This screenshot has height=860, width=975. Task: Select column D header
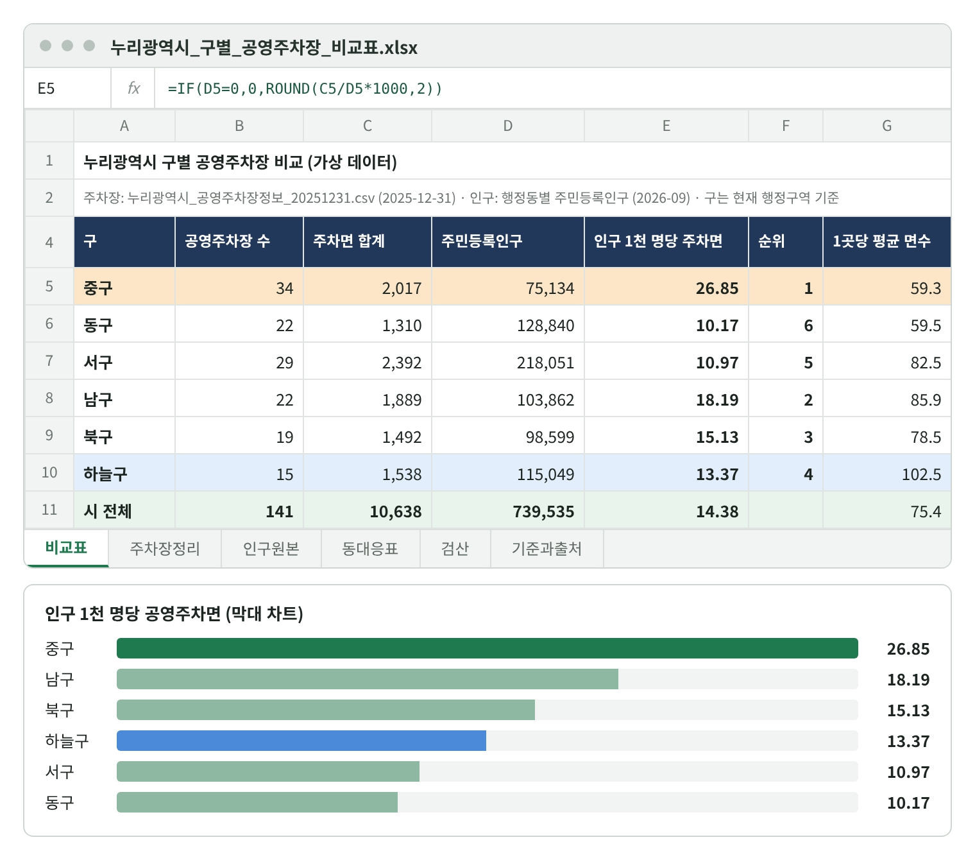click(508, 126)
